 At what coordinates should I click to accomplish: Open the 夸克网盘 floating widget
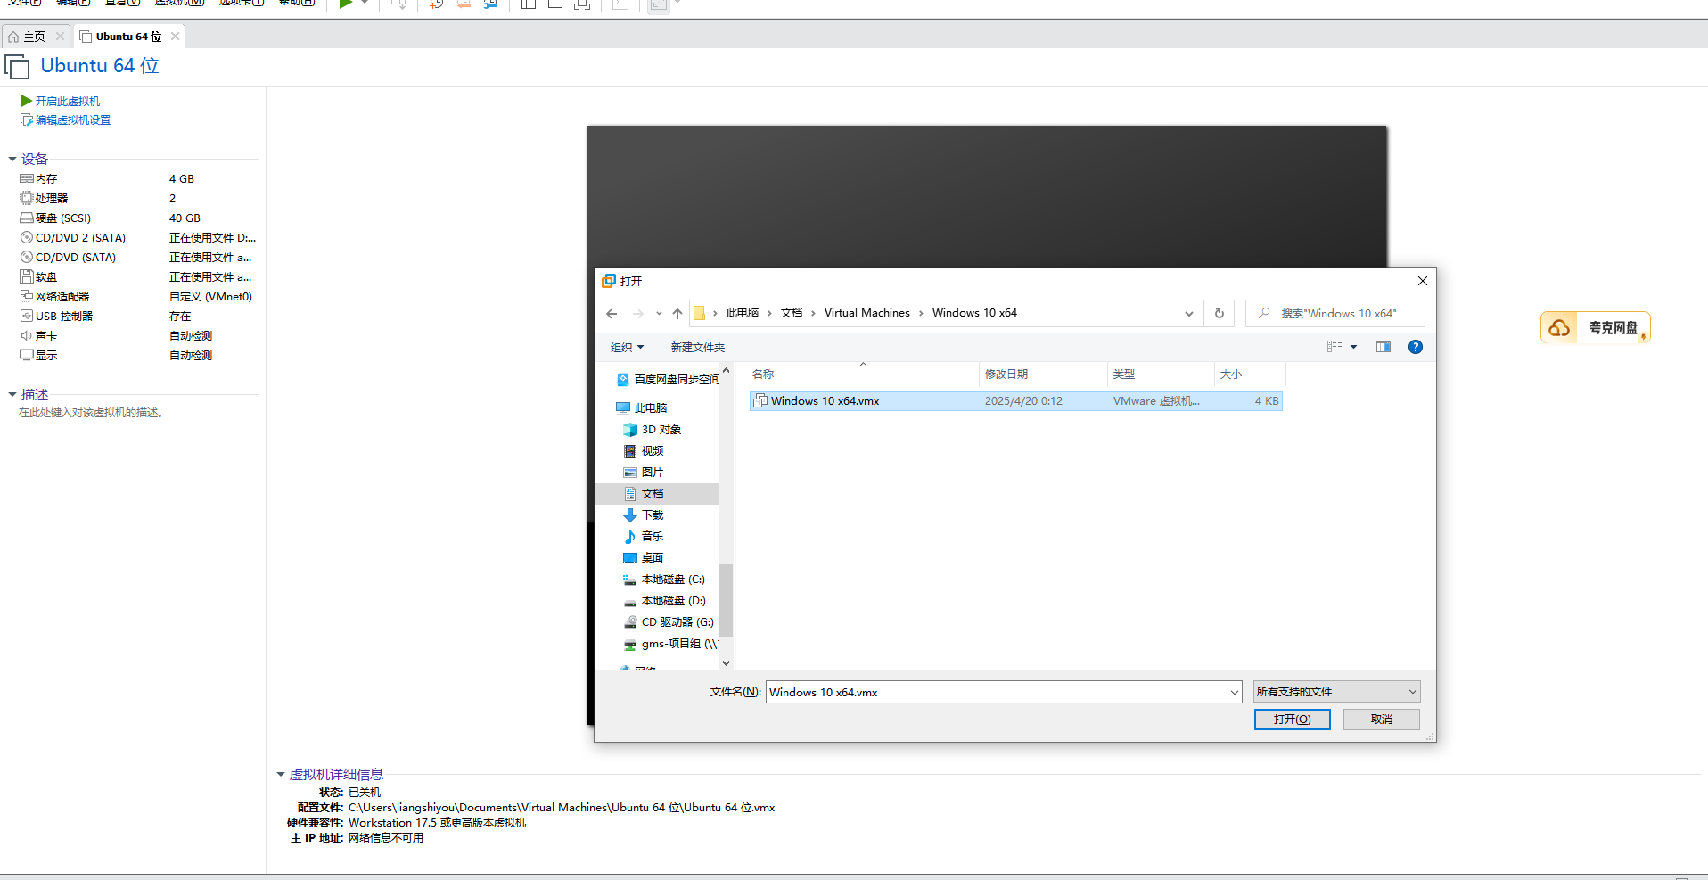1595,328
